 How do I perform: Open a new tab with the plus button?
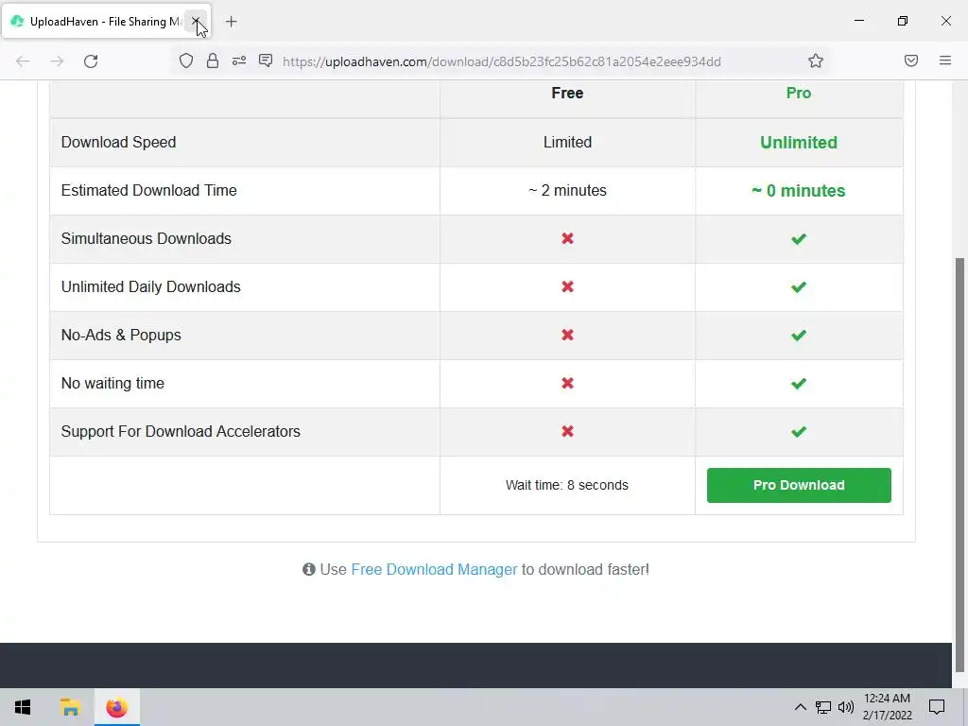[x=231, y=22]
